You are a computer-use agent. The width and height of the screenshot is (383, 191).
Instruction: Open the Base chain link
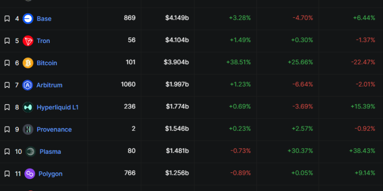pyautogui.click(x=44, y=19)
